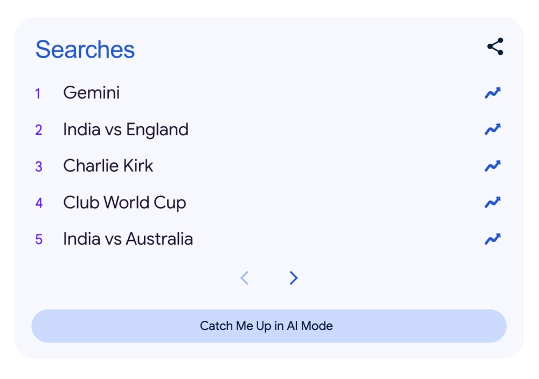The width and height of the screenshot is (539, 379).
Task: Open the Gemini search result
Action: pos(91,93)
